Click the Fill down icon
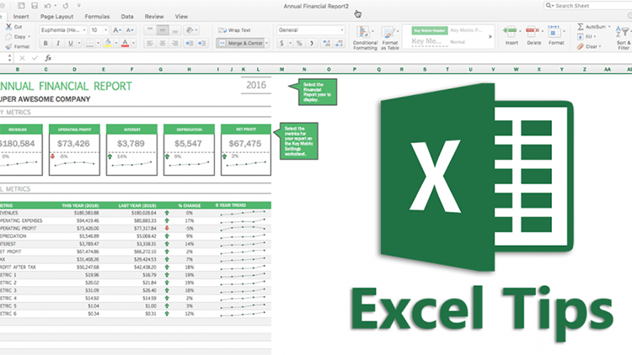The width and height of the screenshot is (632, 355). click(x=581, y=37)
